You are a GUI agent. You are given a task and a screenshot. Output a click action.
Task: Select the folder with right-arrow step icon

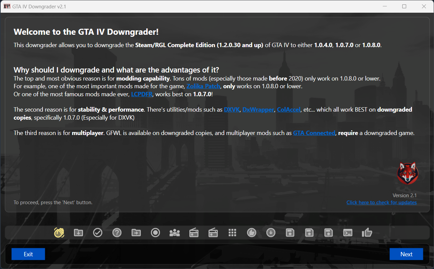(136, 233)
